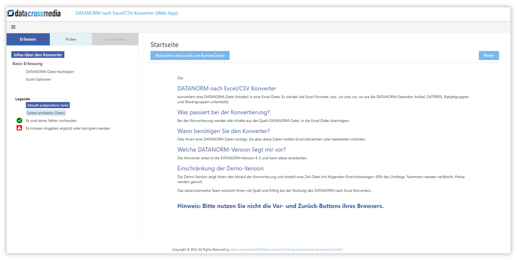517x260 pixels.
Task: Open Infos über den Konverter page
Action: pos(38,55)
